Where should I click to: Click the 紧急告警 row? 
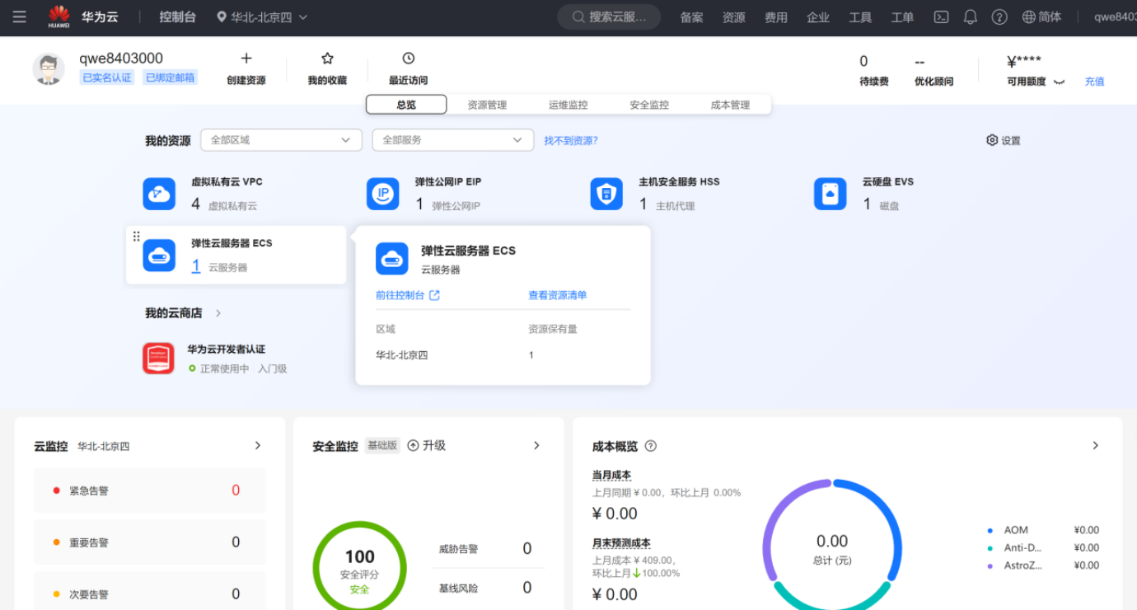coord(150,490)
